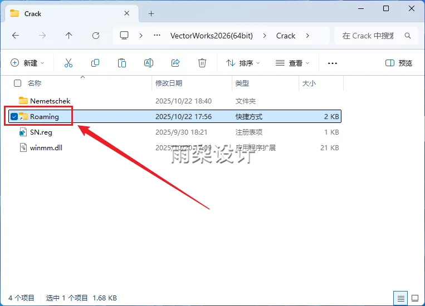The height and width of the screenshot is (306, 425).
Task: Paste using the clipboard icon
Action: click(x=122, y=63)
